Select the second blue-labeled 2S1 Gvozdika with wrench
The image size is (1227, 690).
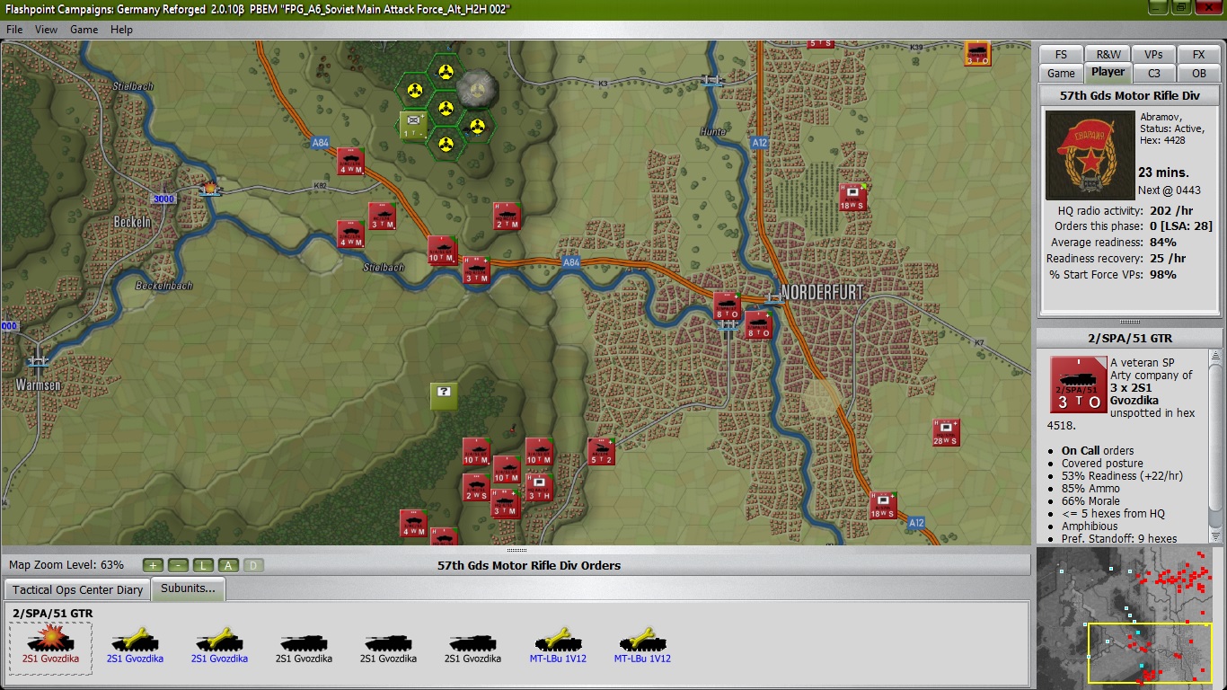(219, 646)
